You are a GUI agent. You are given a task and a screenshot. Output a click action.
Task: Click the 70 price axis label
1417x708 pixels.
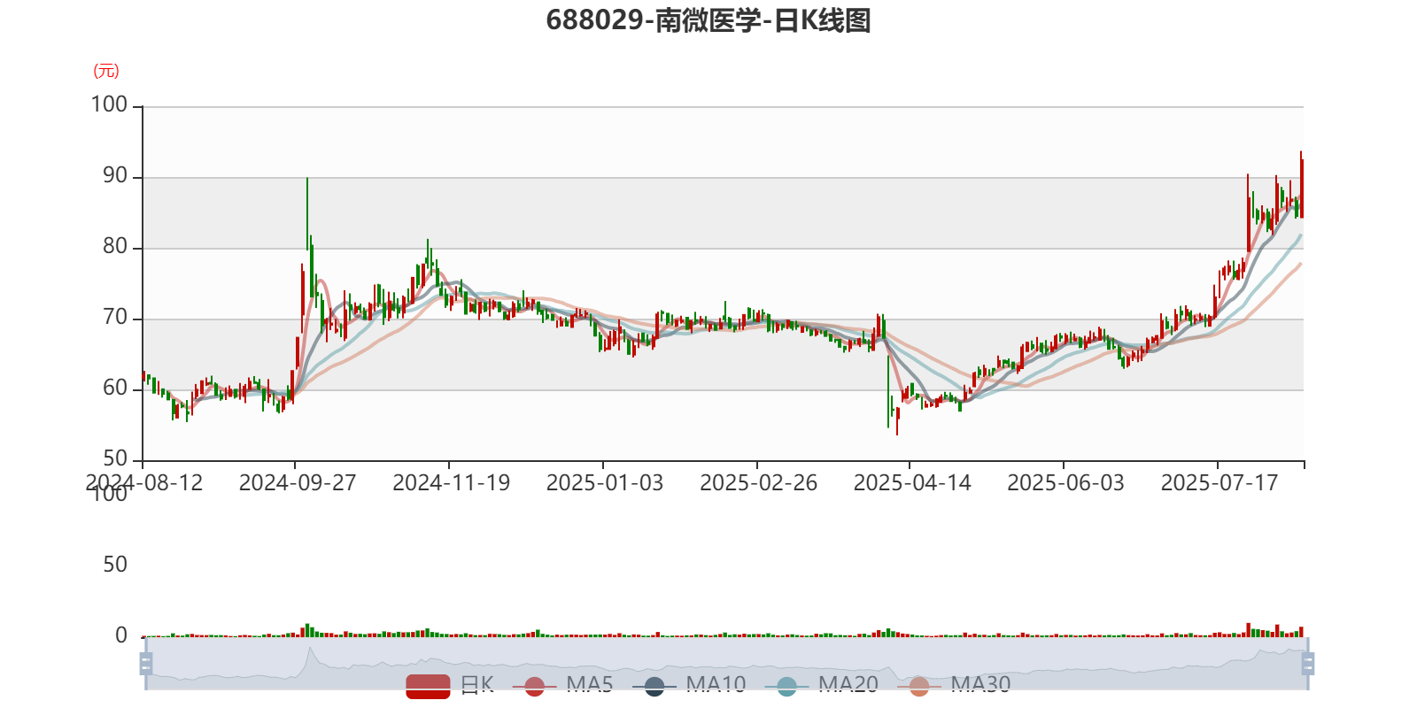tap(115, 318)
